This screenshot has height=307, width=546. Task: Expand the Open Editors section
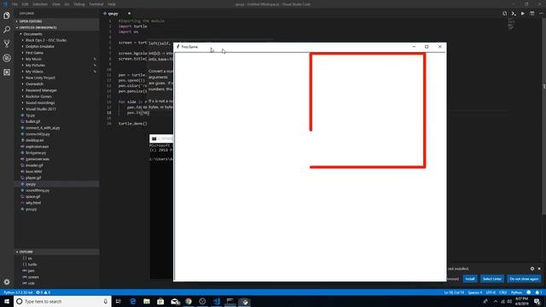pos(57,21)
